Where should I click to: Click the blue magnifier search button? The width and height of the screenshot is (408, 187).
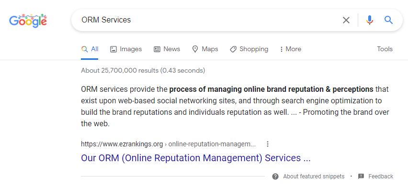tap(388, 20)
